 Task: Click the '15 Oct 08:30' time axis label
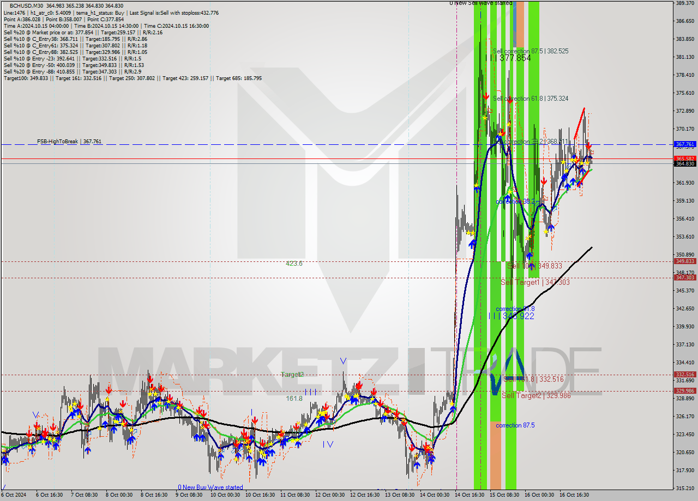tap(504, 495)
